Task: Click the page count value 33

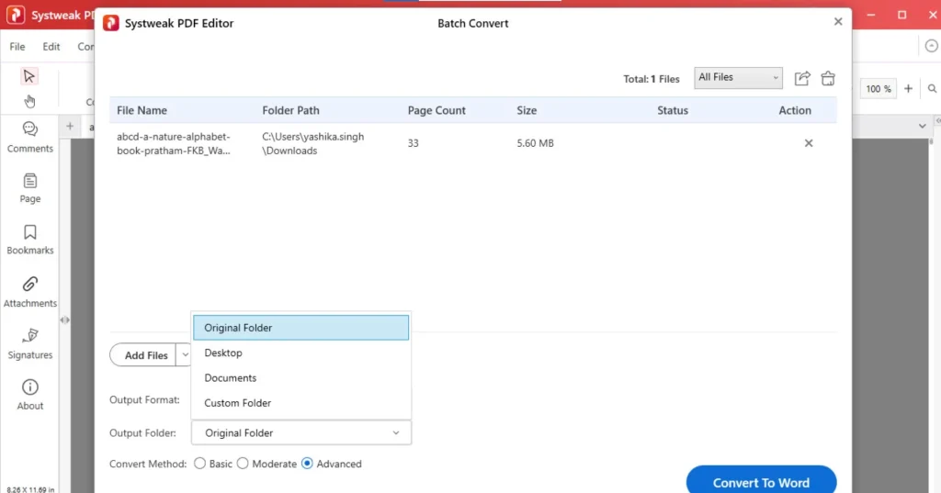Action: coord(413,143)
